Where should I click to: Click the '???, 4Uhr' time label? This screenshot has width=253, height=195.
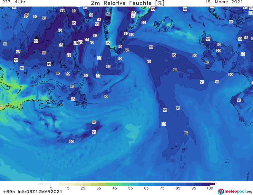[x=14, y=2]
